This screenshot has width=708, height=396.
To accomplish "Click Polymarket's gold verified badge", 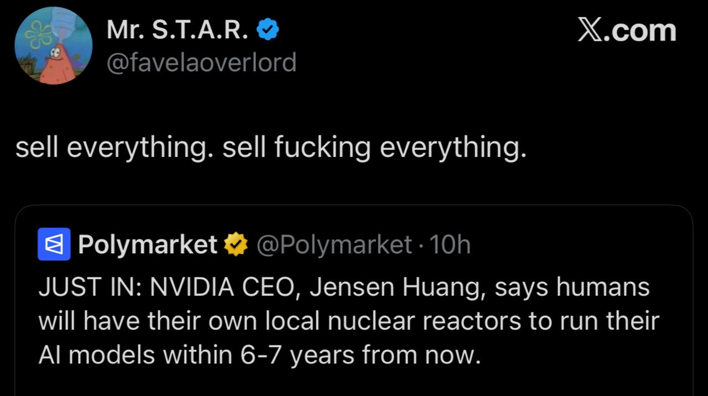I will (x=235, y=244).
